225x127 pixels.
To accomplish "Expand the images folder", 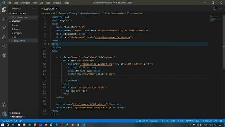I will 13,33.
